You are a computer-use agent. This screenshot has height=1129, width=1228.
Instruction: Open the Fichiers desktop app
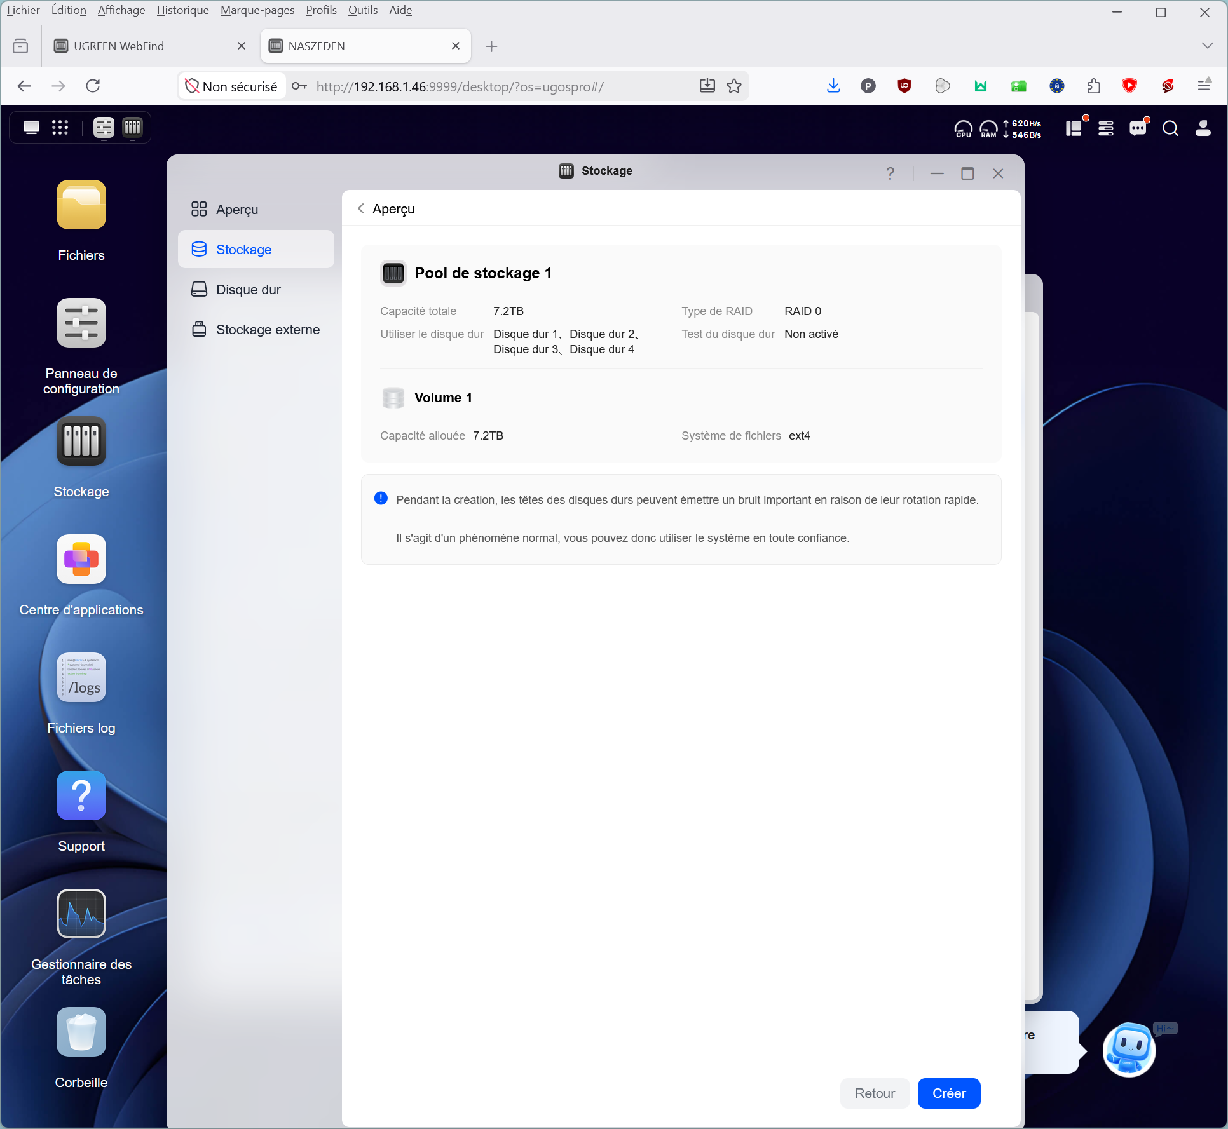(x=81, y=205)
